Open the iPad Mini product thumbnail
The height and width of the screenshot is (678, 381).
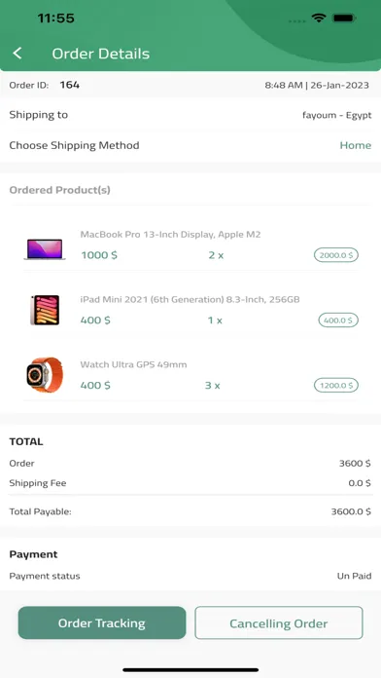coord(45,310)
